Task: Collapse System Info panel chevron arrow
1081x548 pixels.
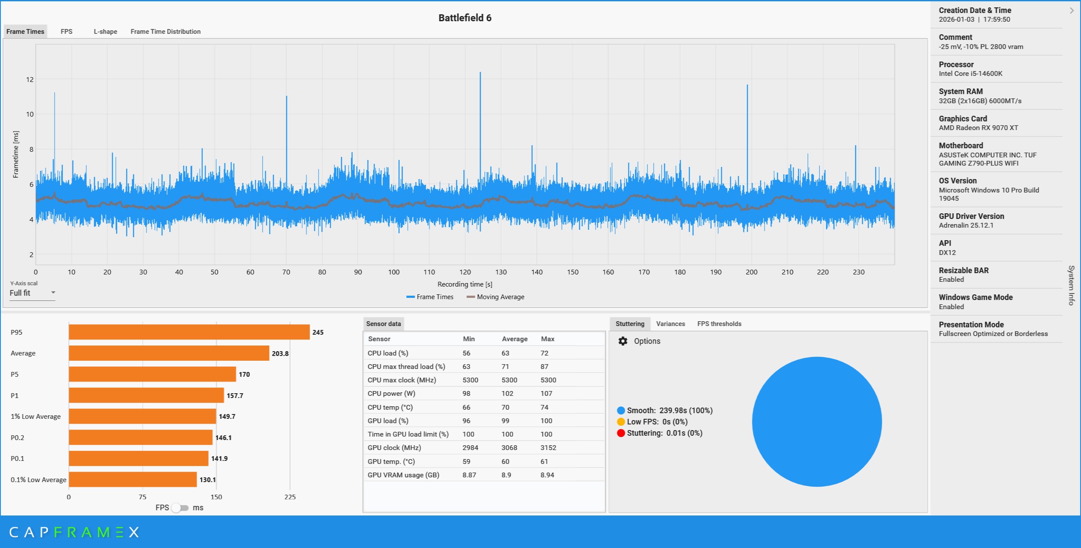Action: click(1071, 10)
